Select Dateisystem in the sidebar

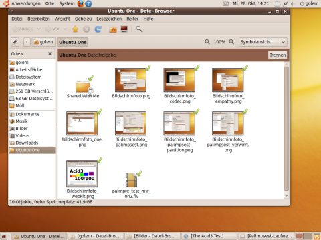tap(32, 77)
